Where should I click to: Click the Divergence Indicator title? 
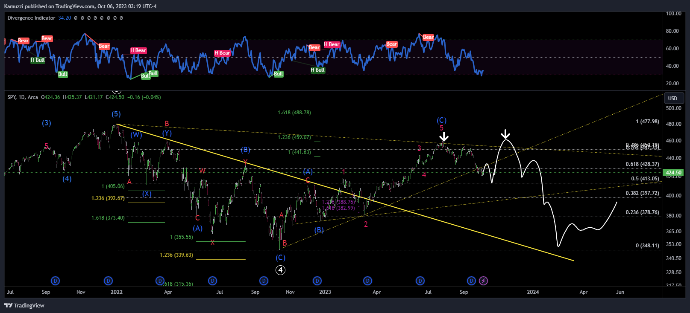click(31, 18)
